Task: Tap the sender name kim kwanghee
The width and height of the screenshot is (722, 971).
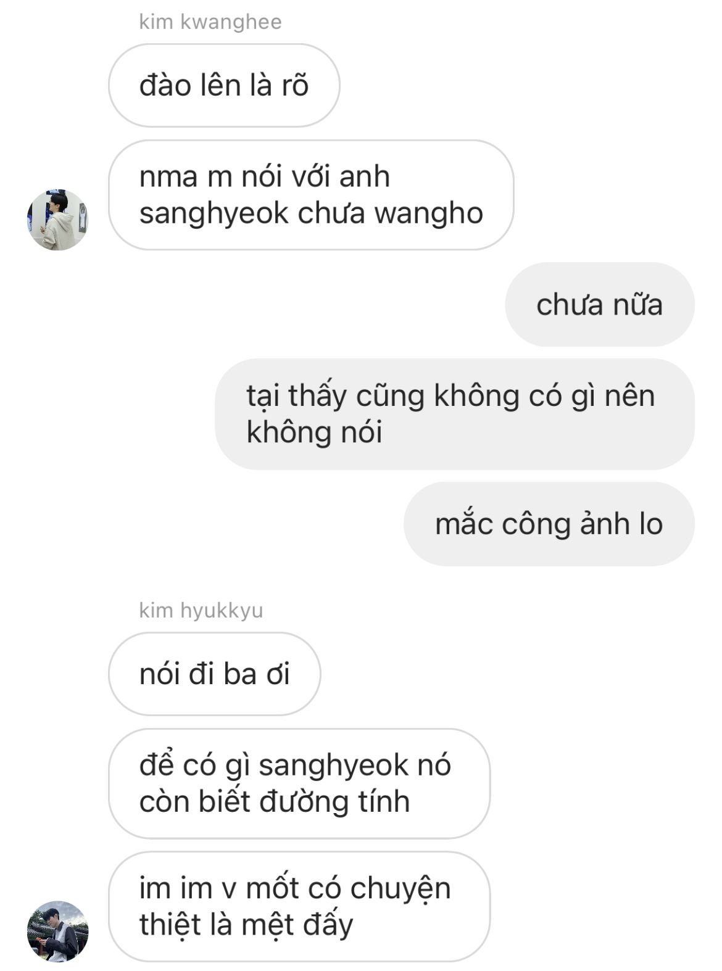Action: (210, 22)
